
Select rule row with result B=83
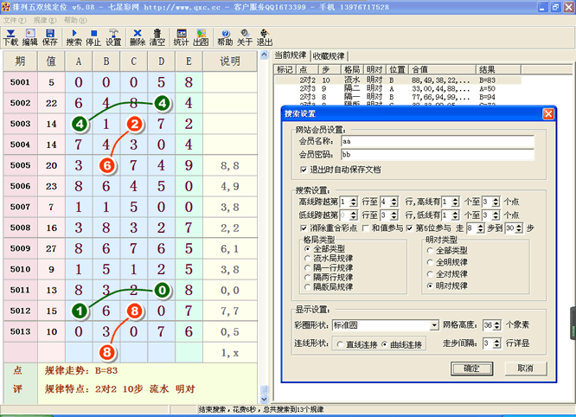[x=398, y=80]
